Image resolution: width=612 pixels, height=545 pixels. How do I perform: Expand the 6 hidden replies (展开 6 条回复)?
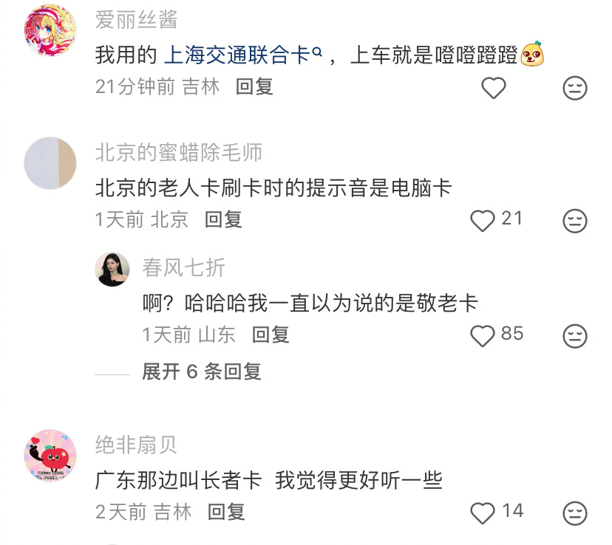point(201,371)
